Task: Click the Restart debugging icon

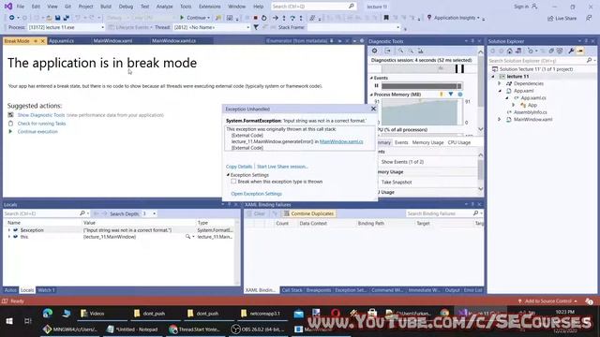Action: point(263,18)
